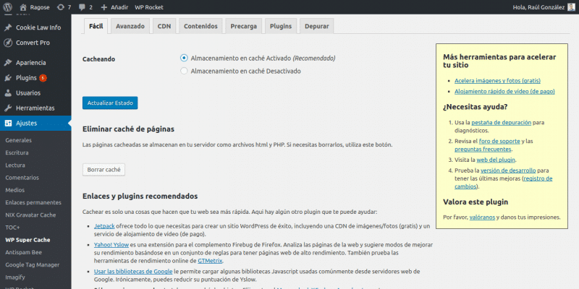Open Escritura settings submenu
Screen dimensions: 579x289
pyautogui.click(x=17, y=152)
